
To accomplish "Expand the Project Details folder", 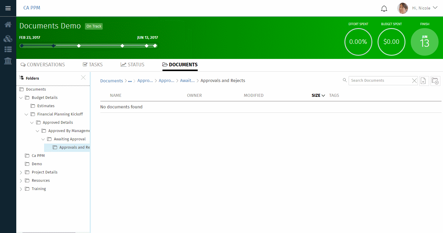I will pos(21,172).
